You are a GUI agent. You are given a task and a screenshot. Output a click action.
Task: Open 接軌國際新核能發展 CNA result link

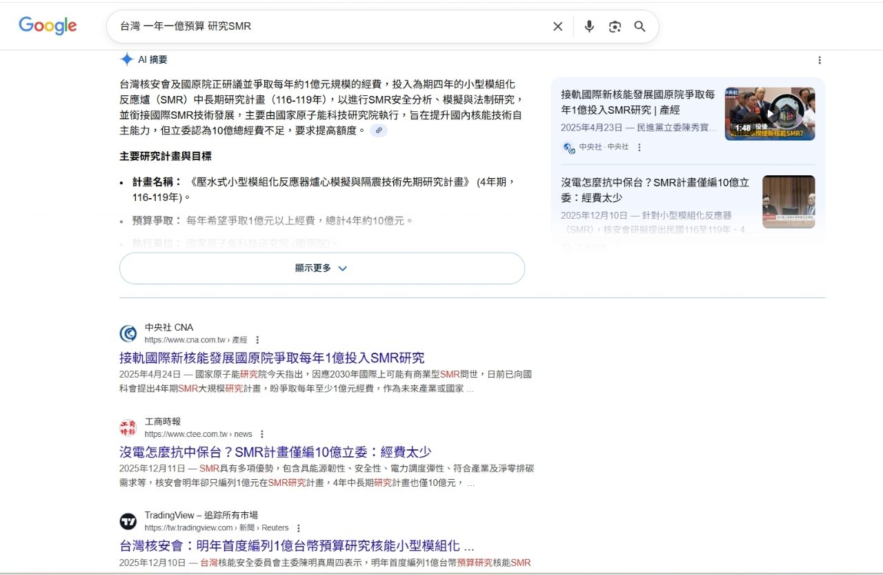[272, 358]
